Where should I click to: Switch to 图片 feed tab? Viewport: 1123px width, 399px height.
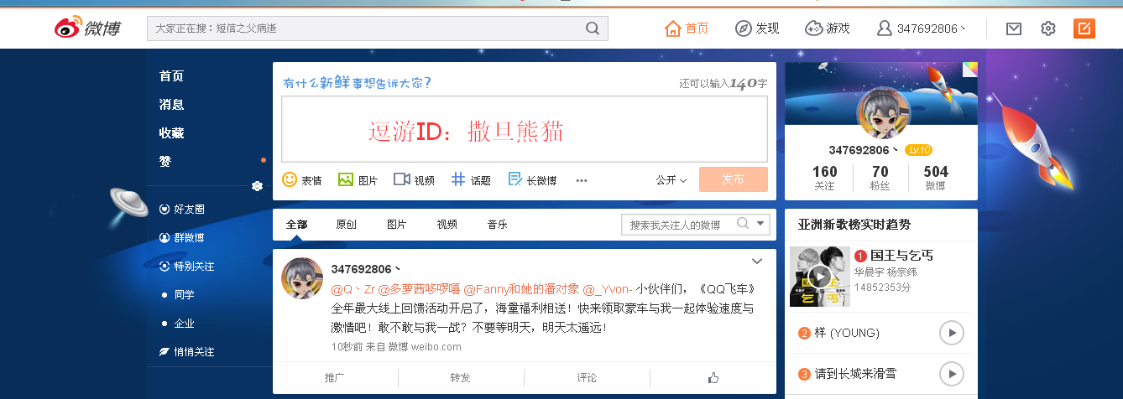(396, 225)
